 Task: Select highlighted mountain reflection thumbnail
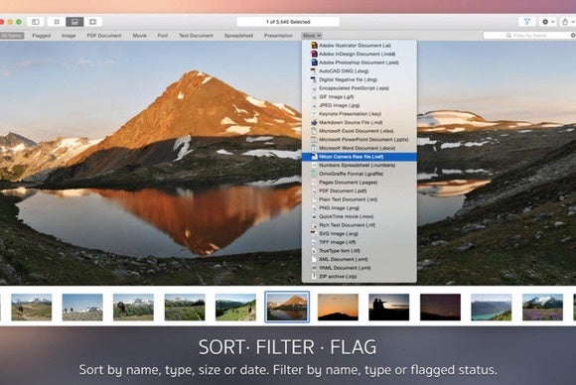[287, 308]
